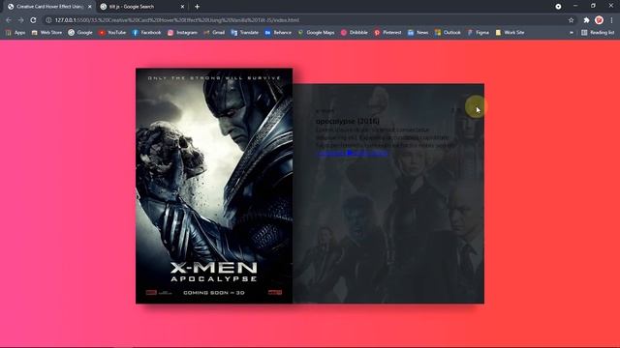Image resolution: width=620 pixels, height=348 pixels.
Task: Expand the hidden bookmarks chevron
Action: click(571, 32)
